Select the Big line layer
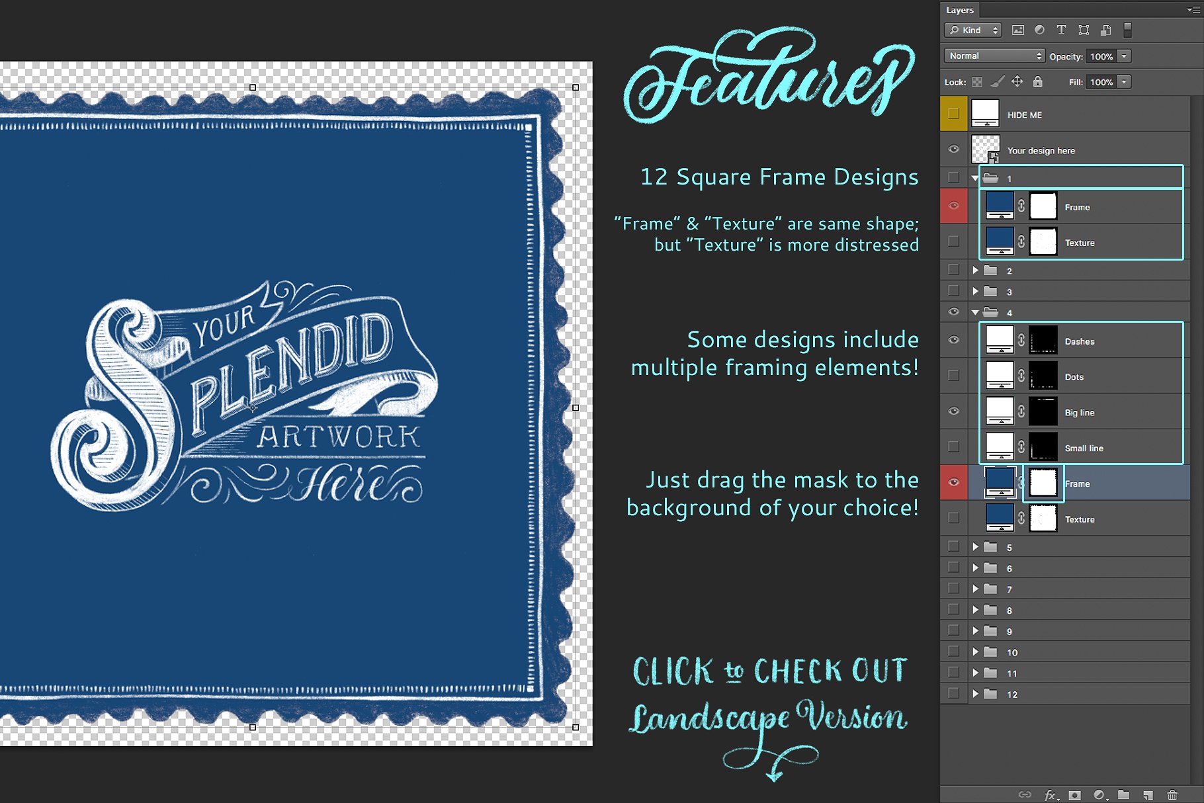The width and height of the screenshot is (1204, 803). [x=1080, y=412]
